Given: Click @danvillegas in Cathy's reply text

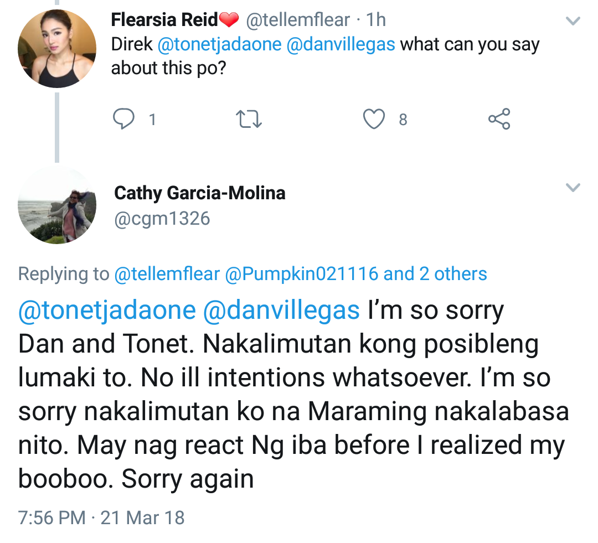Looking at the screenshot, I should click(282, 311).
